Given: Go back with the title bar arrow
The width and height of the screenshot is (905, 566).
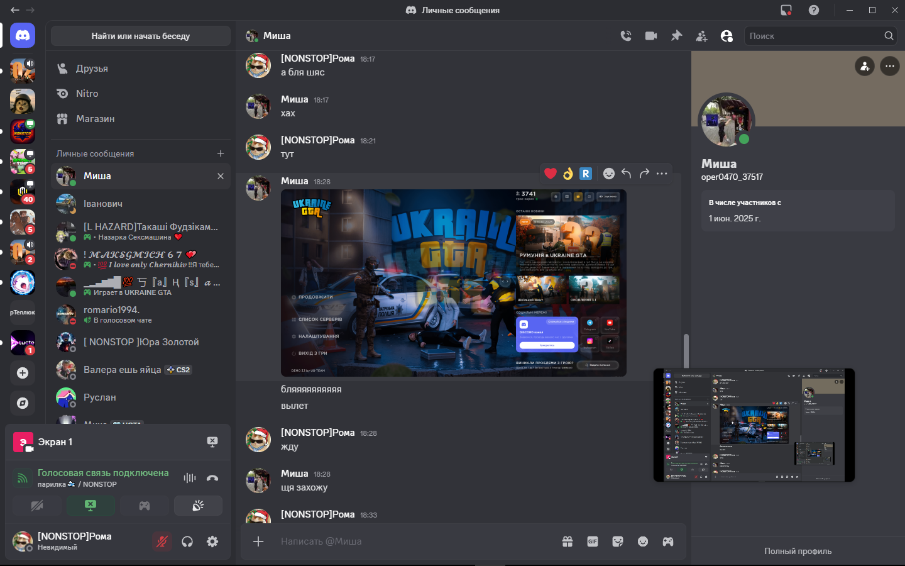Looking at the screenshot, I should coord(15,10).
